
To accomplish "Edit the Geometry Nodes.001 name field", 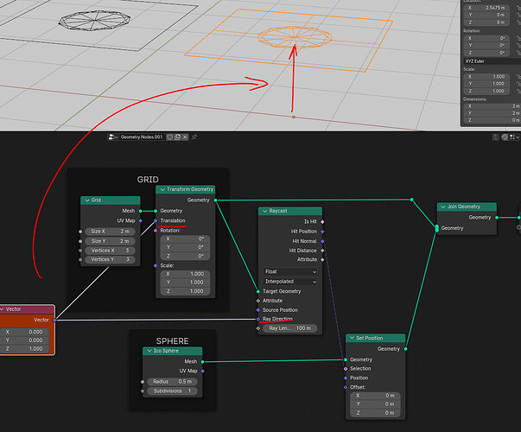I will click(x=142, y=137).
